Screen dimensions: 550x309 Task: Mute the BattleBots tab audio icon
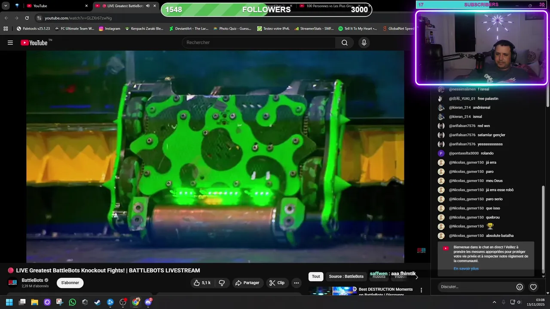click(147, 6)
